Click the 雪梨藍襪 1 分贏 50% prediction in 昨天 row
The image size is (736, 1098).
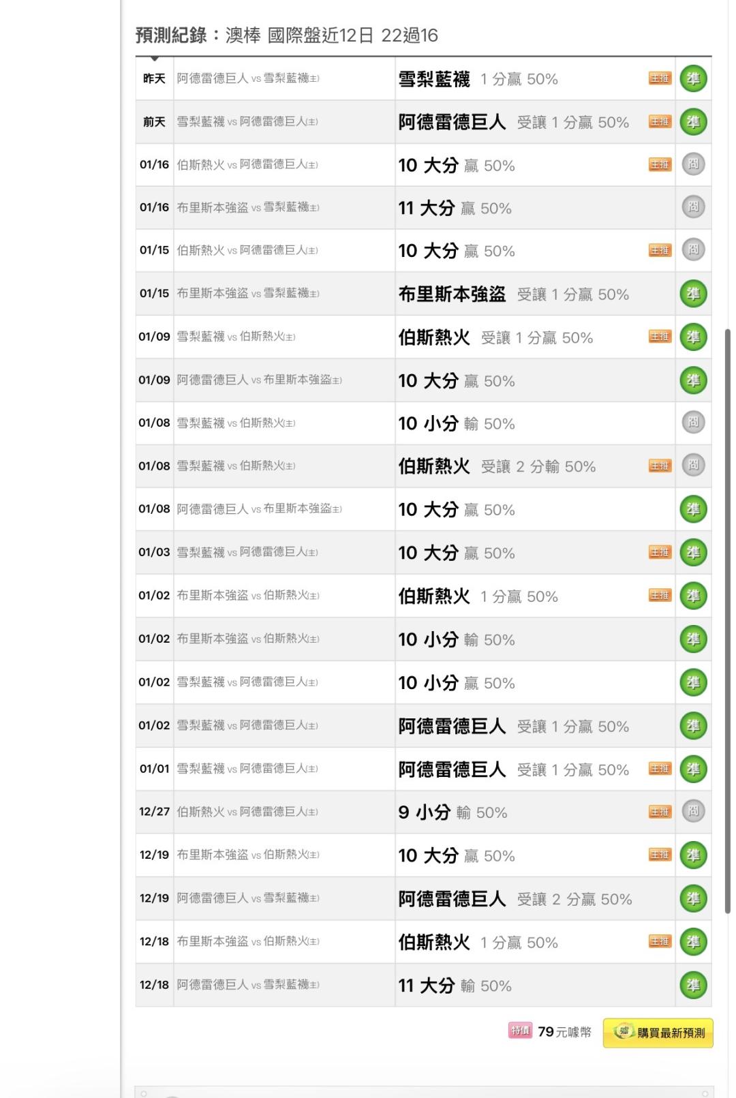[x=478, y=79]
